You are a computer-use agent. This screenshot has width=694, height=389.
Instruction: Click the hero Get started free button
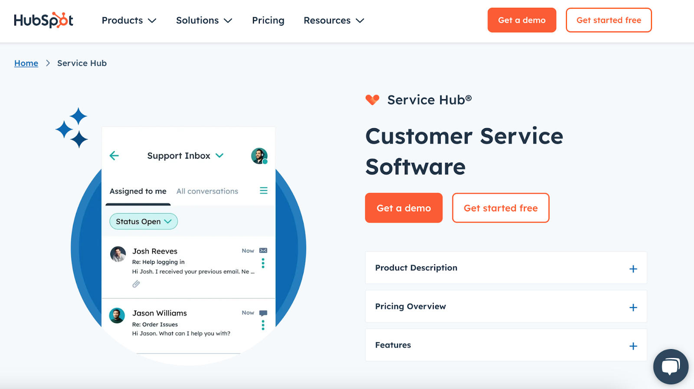[501, 208]
